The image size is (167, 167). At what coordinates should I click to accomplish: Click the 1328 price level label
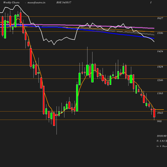click(160, 67)
